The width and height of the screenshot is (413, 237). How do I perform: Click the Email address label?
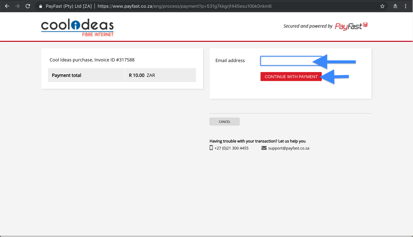[x=230, y=60]
